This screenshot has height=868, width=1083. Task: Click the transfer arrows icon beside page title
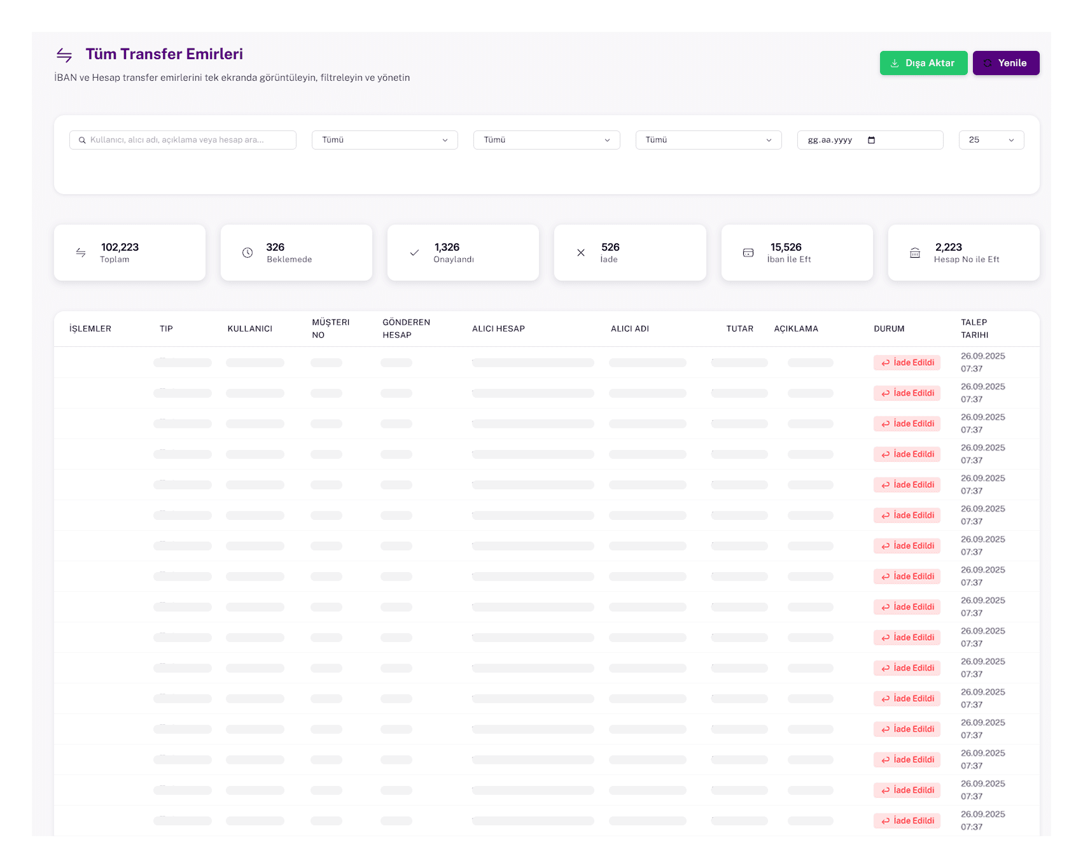click(64, 55)
